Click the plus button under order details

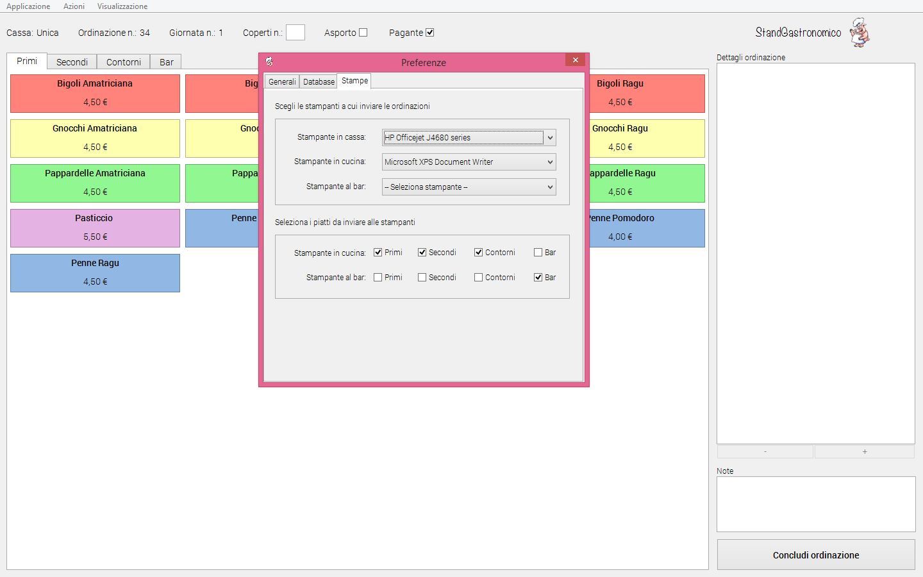point(865,452)
